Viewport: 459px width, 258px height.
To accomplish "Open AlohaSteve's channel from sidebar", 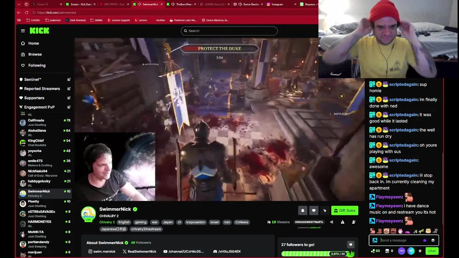I will click(45, 133).
